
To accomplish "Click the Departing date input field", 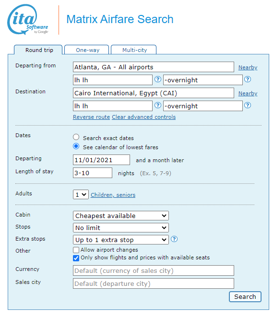I will [101, 160].
